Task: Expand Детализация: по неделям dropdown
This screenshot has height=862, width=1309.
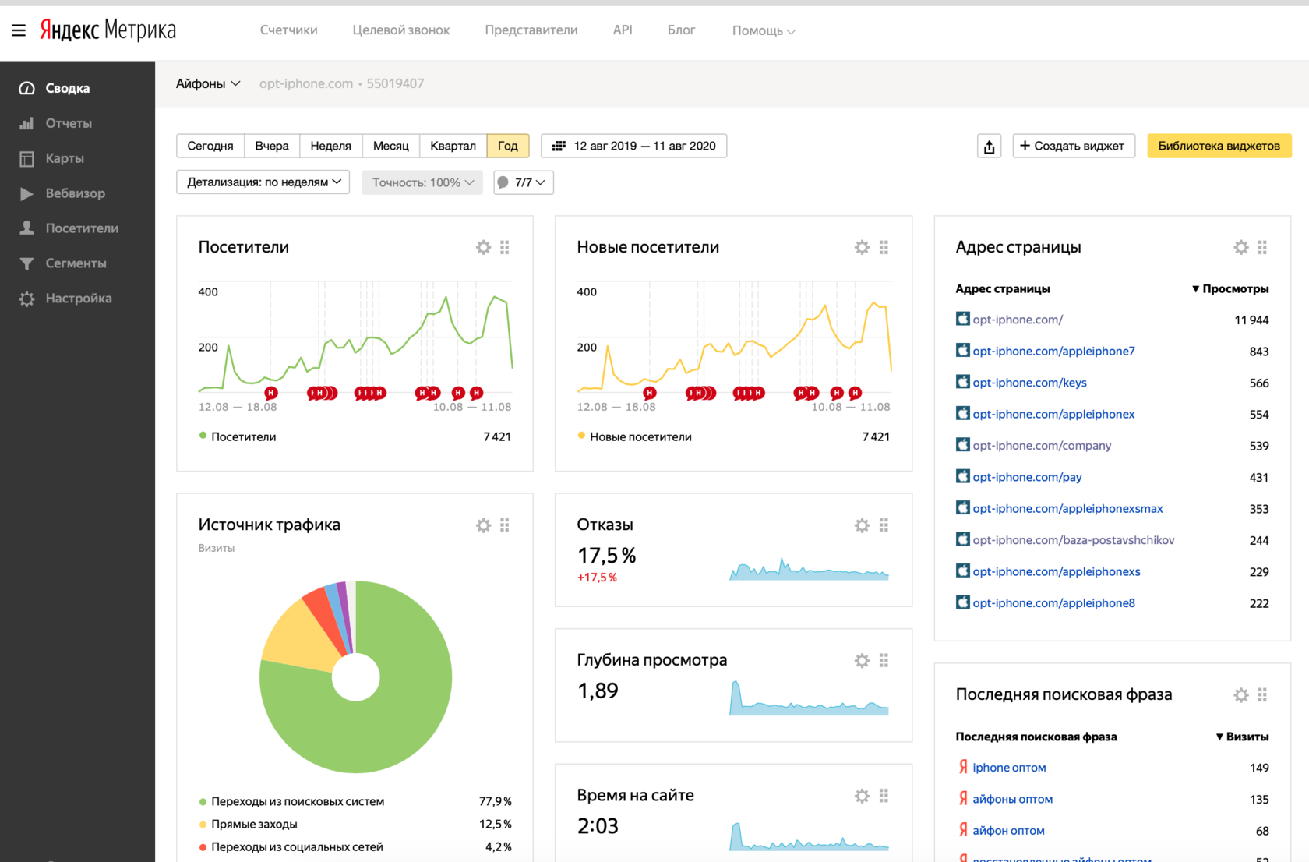Action: click(x=263, y=182)
